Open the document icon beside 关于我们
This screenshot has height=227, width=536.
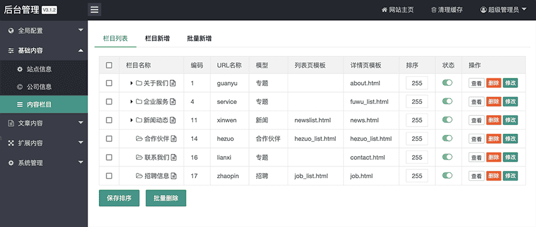pos(173,83)
